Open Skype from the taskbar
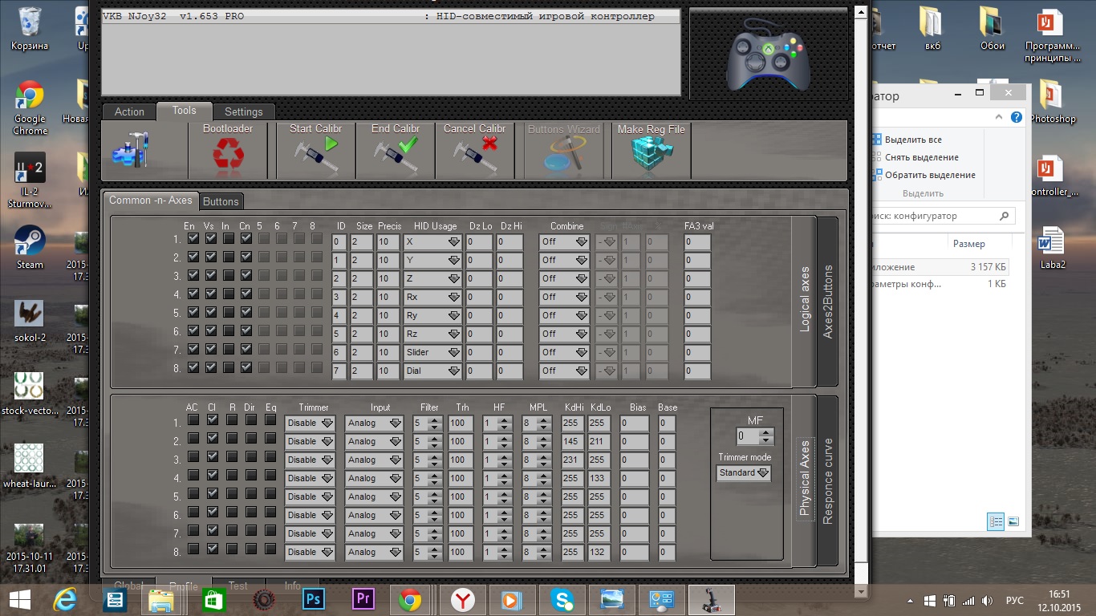1096x616 pixels. pos(562,600)
